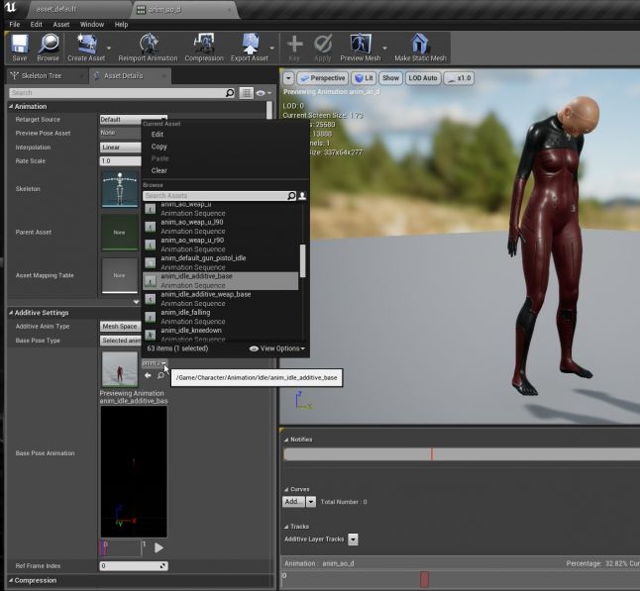
Task: Toggle the eye visibility filter in details
Action: (262, 93)
